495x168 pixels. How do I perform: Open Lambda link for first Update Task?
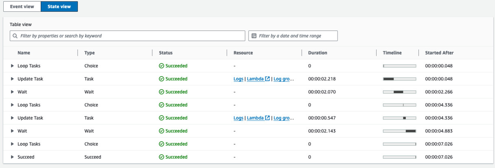pos(255,79)
